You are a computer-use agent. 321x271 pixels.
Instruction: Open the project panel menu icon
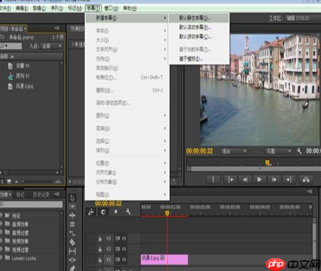pyautogui.click(x=57, y=28)
